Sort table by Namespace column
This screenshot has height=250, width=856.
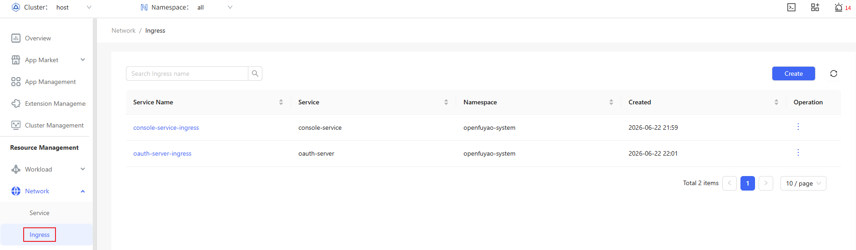611,102
